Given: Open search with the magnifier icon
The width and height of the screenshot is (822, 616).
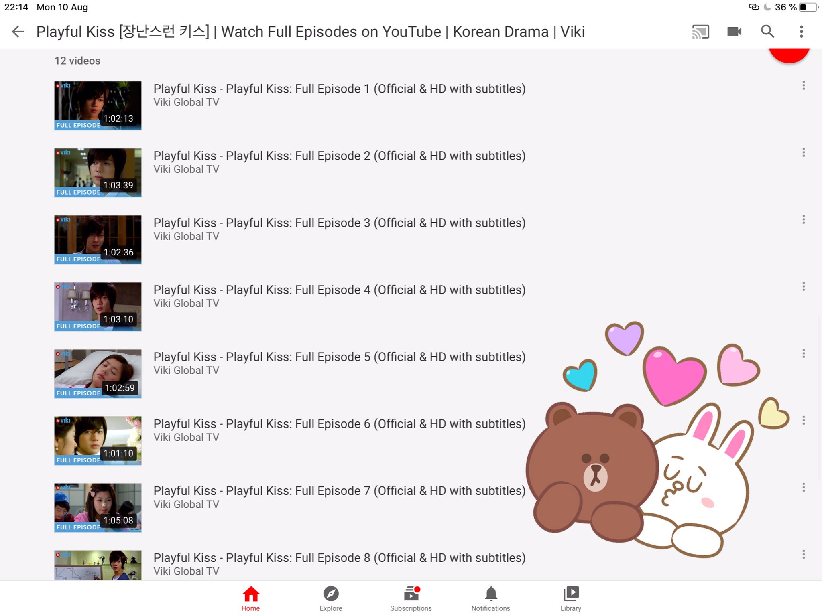Looking at the screenshot, I should (767, 31).
